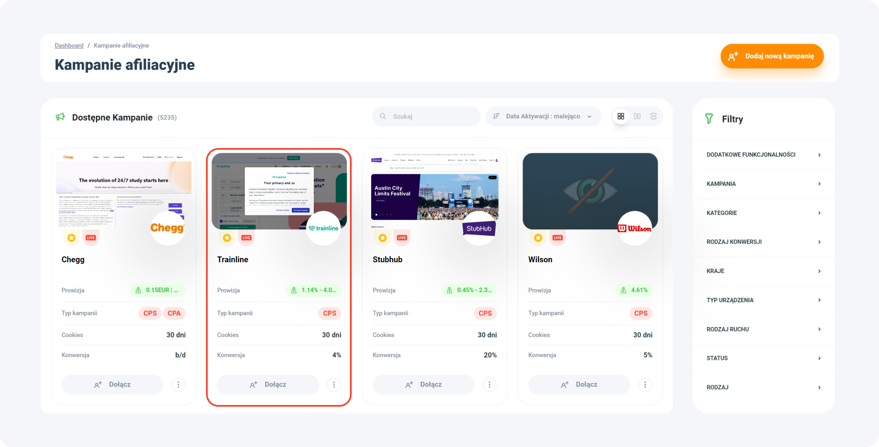Expand the Kategorie filter section
Image resolution: width=879 pixels, height=447 pixels.
click(763, 213)
